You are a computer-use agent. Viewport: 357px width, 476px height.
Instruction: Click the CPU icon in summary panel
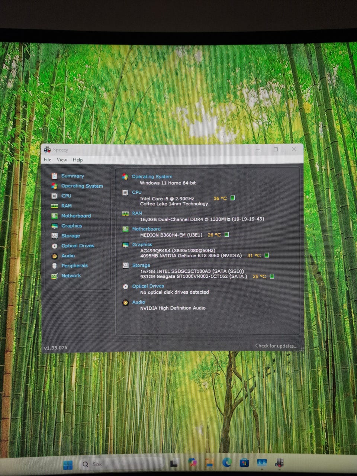click(x=125, y=192)
